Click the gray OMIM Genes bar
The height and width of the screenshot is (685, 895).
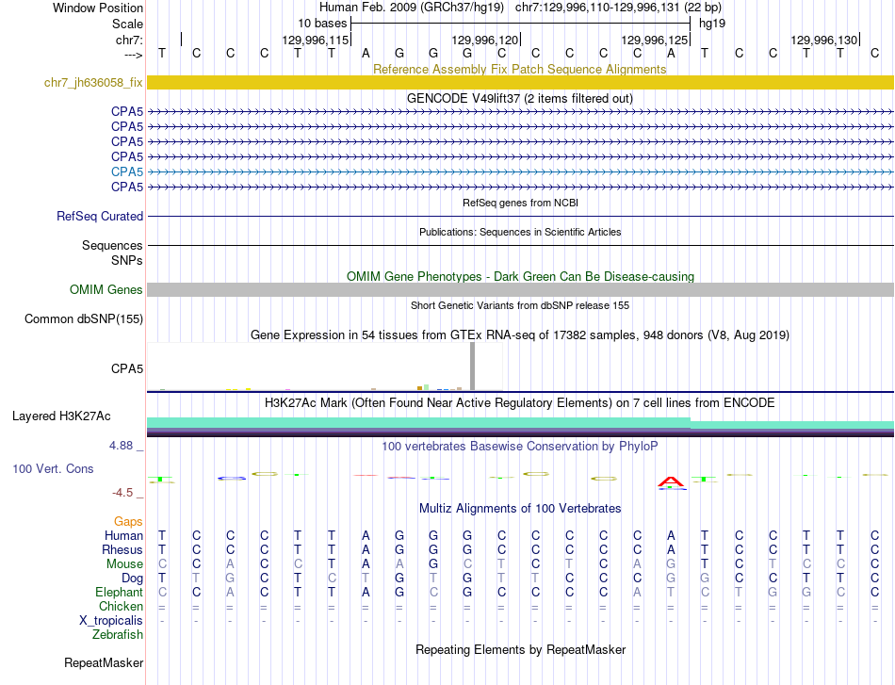[x=520, y=289]
